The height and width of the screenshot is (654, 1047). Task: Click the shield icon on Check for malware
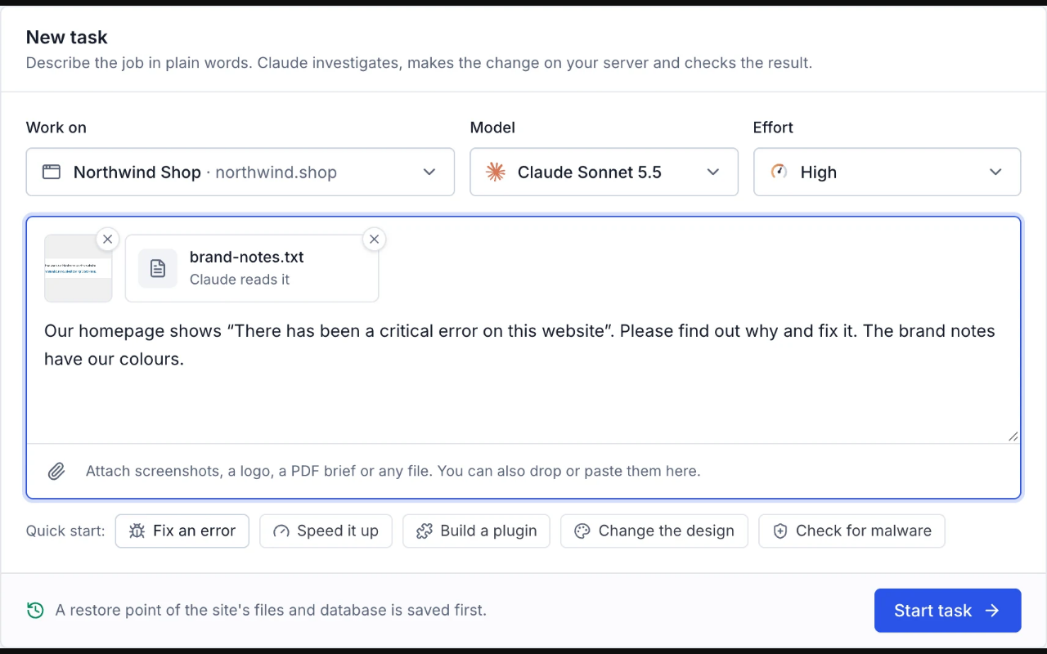click(780, 531)
